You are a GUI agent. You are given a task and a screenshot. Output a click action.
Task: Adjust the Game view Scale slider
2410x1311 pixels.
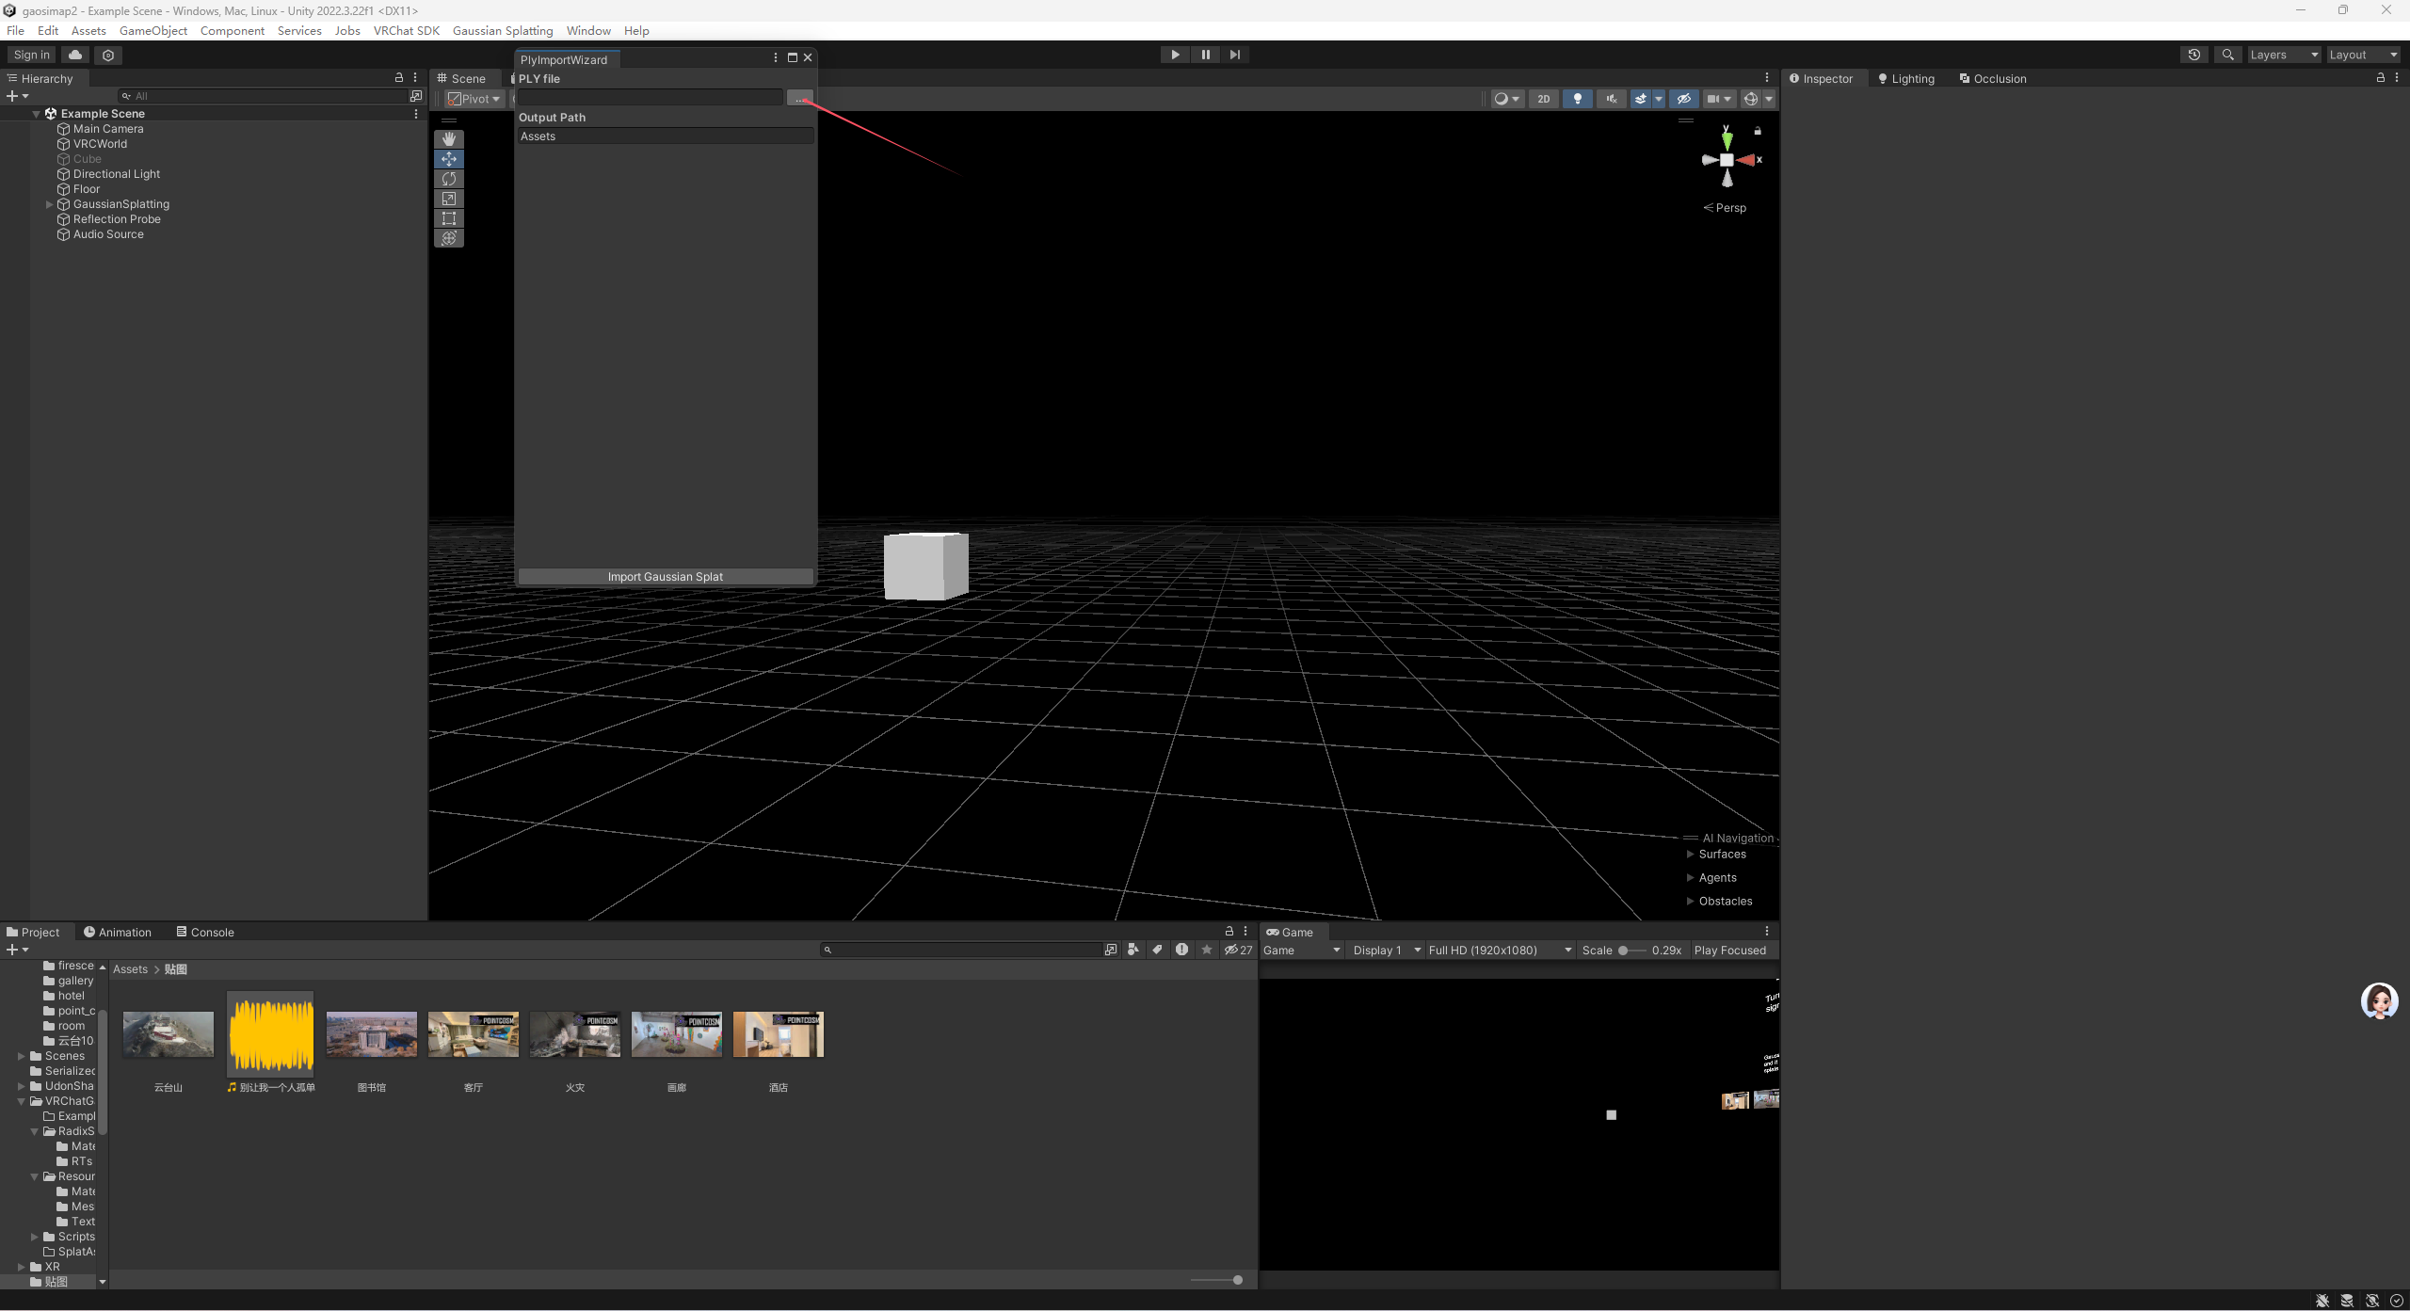(x=1633, y=951)
